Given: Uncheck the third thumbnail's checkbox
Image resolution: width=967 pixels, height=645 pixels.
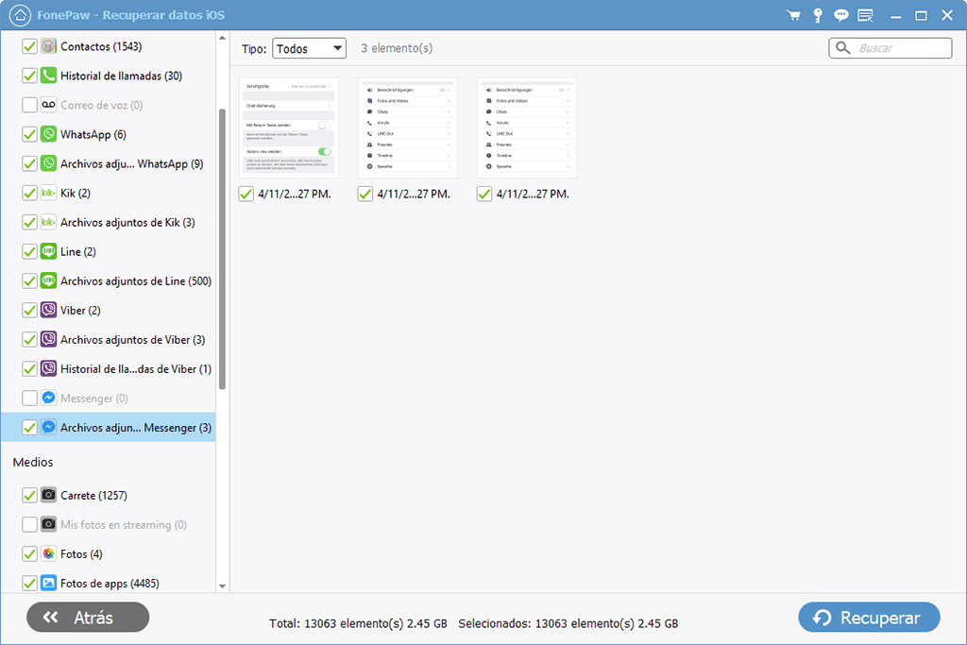Looking at the screenshot, I should [x=484, y=195].
